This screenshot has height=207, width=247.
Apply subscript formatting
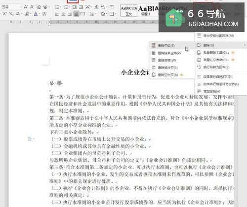[11, 14]
